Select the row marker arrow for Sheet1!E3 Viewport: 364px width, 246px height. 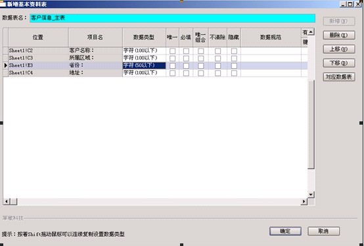click(6, 66)
